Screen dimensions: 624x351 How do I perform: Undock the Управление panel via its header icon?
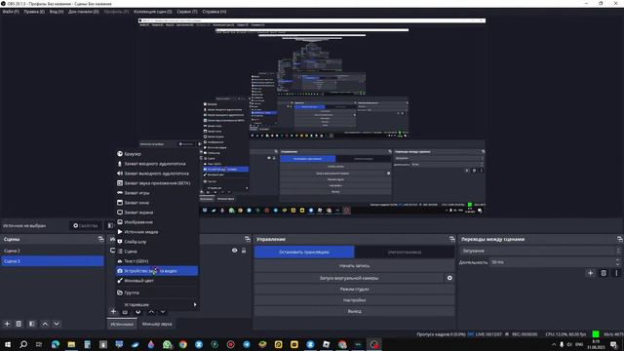click(x=451, y=239)
